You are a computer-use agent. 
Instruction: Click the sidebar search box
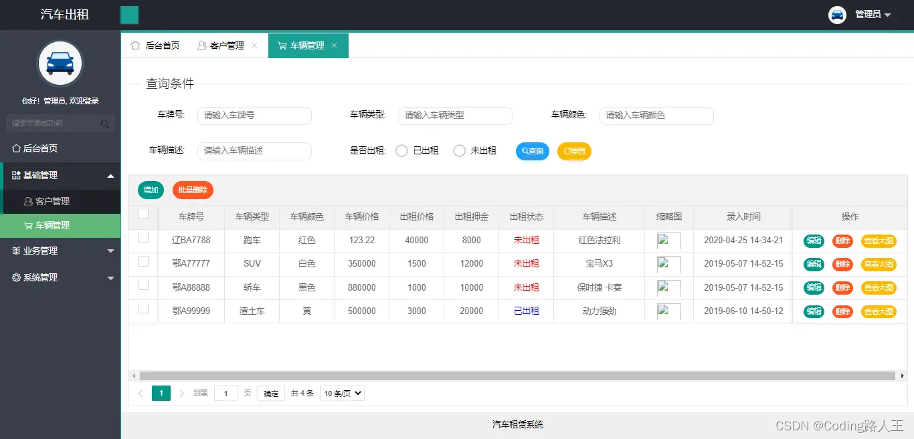point(60,124)
